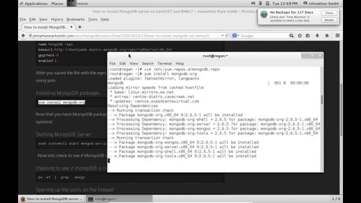The image size is (361, 203).
Task: Click highlighted 'yum install mongodb-org' code
Action: pyautogui.click(x=61, y=102)
